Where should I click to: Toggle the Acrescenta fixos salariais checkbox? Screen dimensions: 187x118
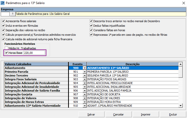point(3,21)
